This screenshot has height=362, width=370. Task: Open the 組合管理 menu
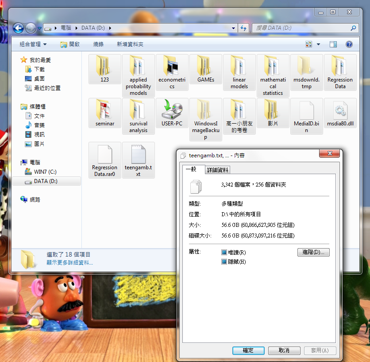point(33,44)
